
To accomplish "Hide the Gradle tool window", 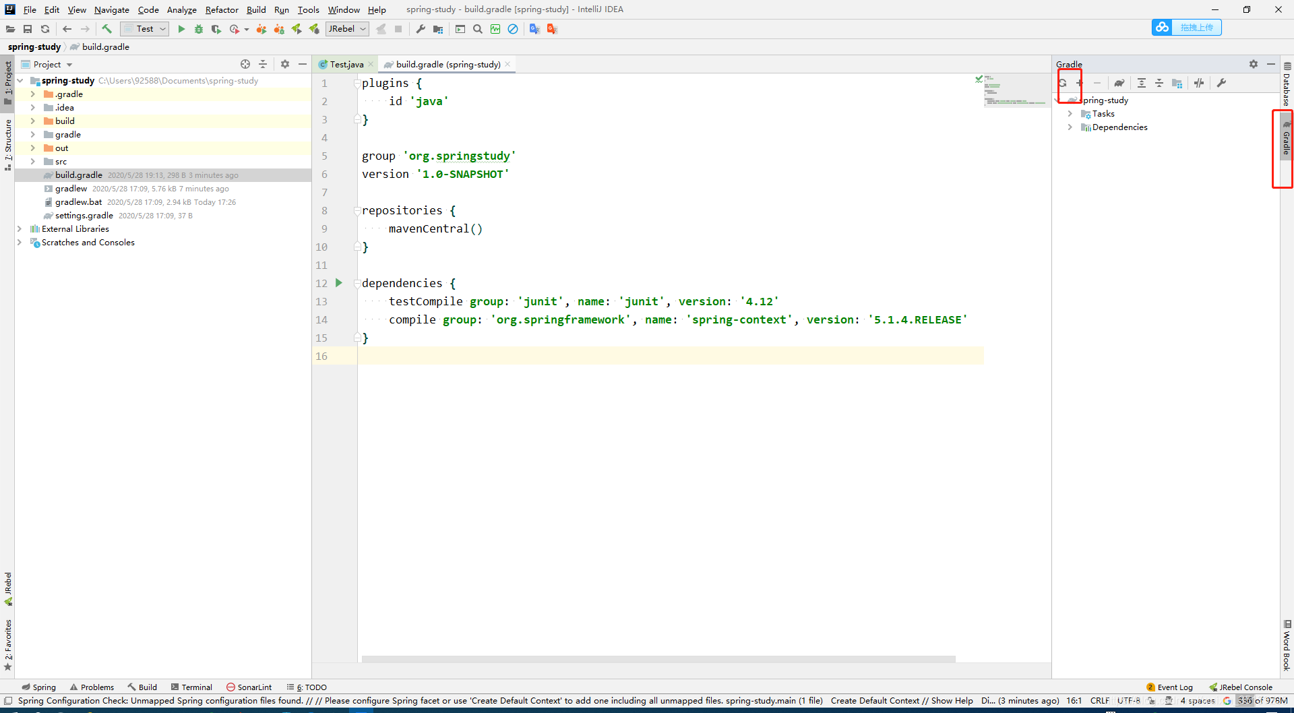I will tap(1271, 64).
